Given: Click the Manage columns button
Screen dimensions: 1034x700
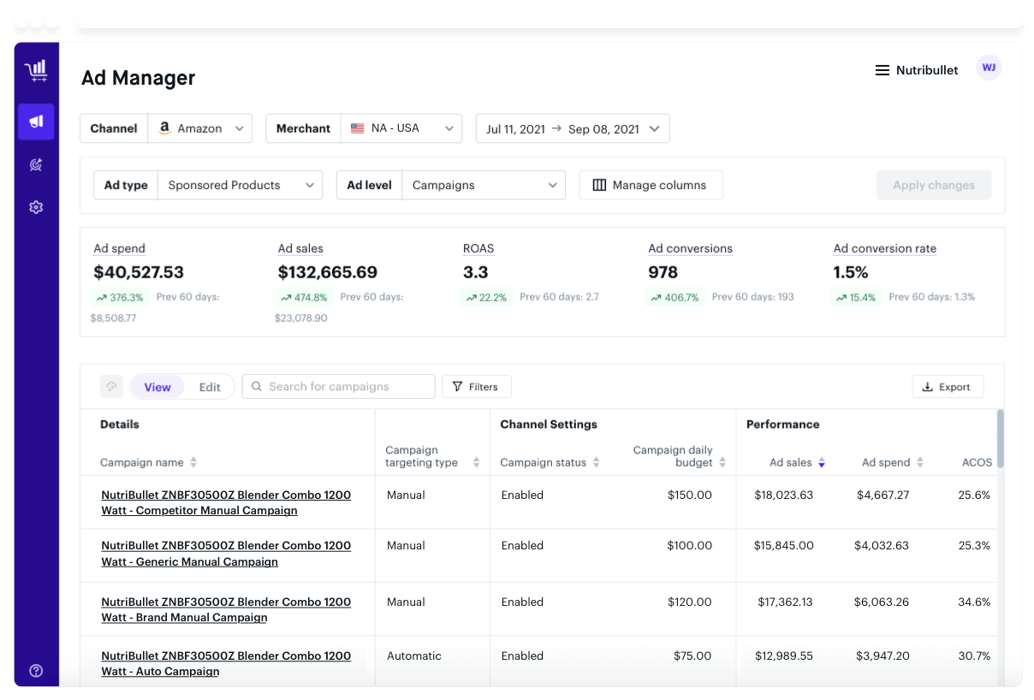Looking at the screenshot, I should pos(651,185).
